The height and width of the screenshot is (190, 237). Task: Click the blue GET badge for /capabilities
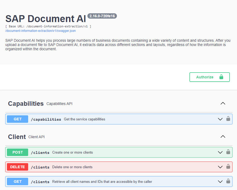18,119
